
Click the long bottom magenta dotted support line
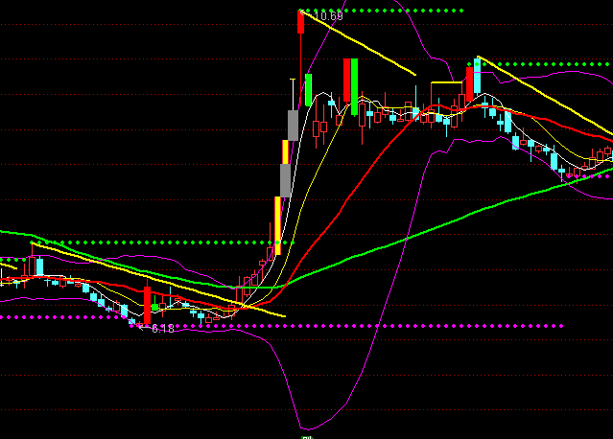384,326
